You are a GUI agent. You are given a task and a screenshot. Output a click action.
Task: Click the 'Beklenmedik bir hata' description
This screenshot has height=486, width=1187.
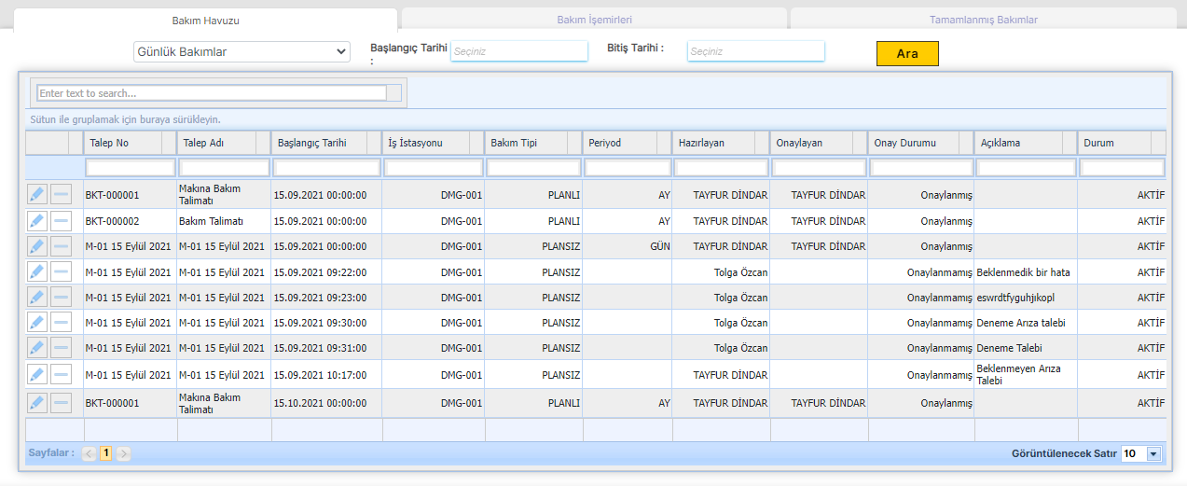click(x=1023, y=272)
